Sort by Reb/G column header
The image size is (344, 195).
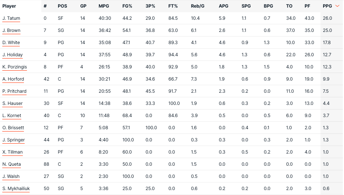click(x=198, y=6)
